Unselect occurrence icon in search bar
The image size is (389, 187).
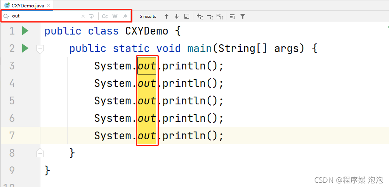[210, 17]
